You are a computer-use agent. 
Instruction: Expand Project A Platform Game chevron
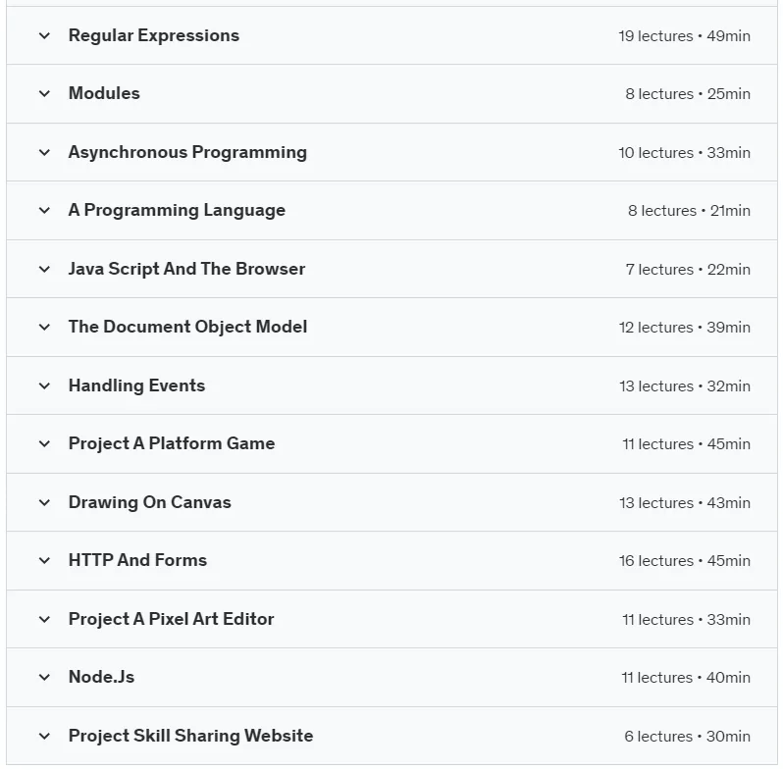44,444
